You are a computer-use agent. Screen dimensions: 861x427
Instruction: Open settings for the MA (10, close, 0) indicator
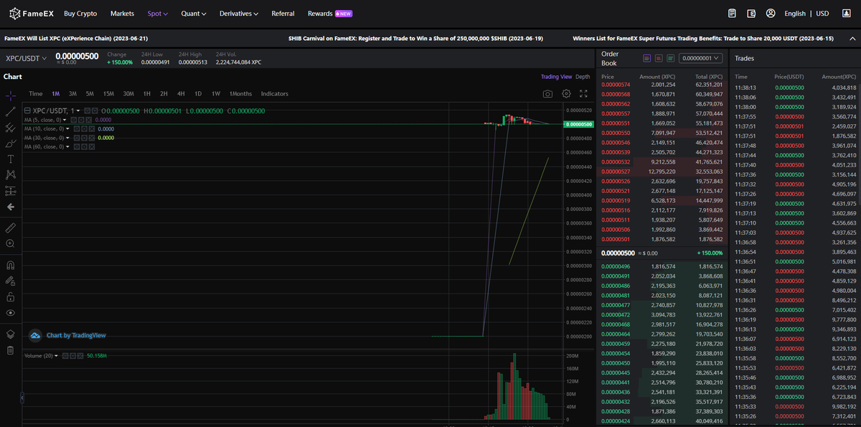point(84,129)
